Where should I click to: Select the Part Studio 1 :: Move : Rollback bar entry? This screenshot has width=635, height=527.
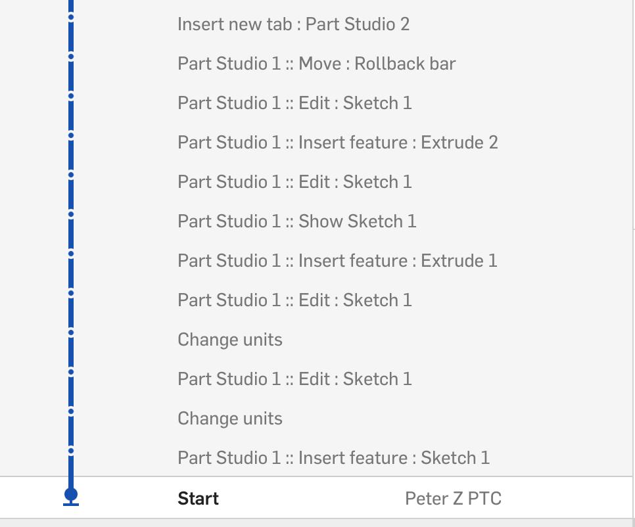[316, 63]
